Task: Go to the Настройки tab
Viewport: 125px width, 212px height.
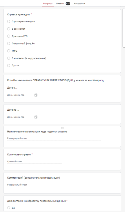Action: click(79, 4)
